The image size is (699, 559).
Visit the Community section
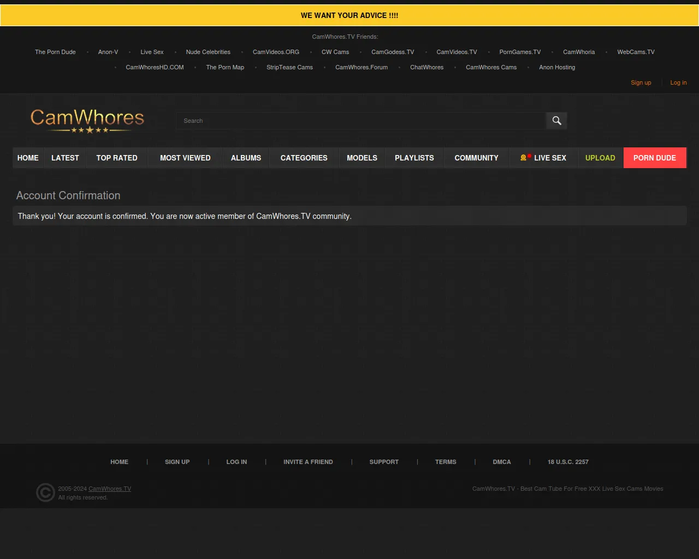476,158
